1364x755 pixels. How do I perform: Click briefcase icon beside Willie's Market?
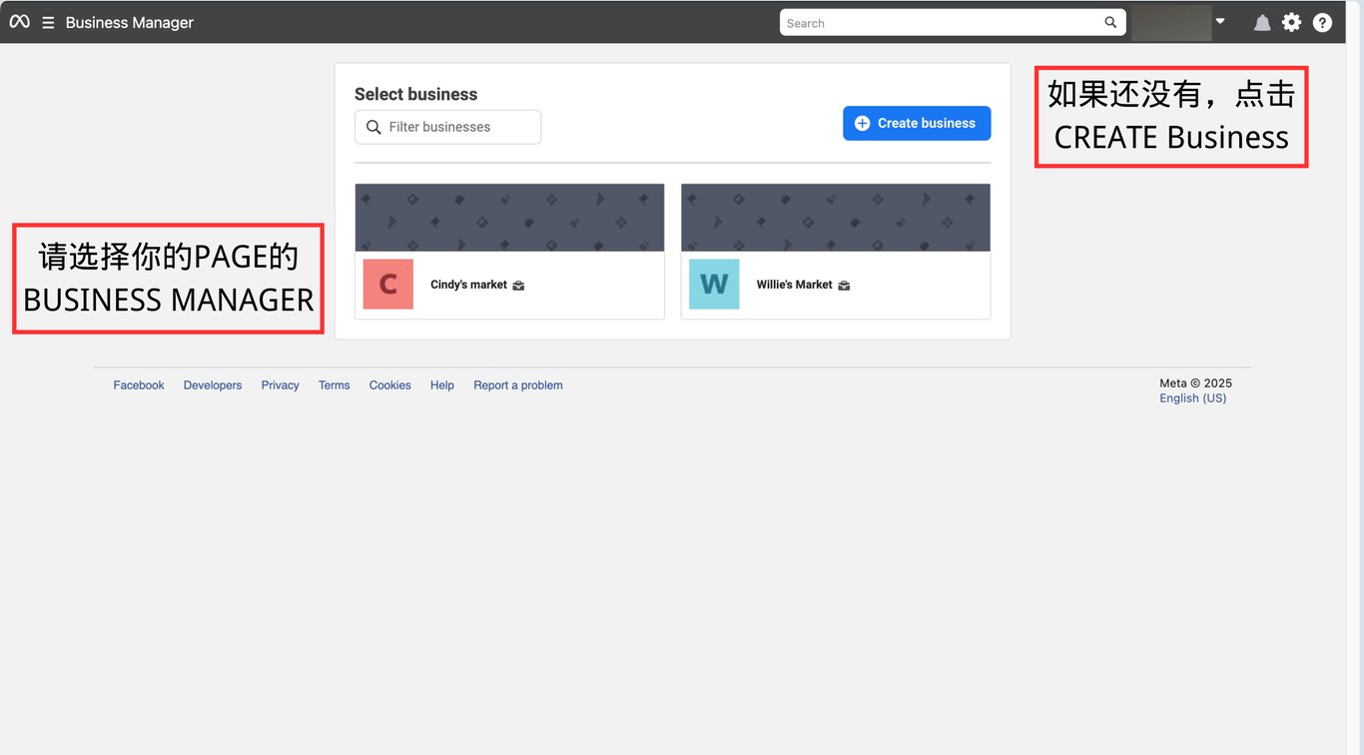(x=844, y=286)
